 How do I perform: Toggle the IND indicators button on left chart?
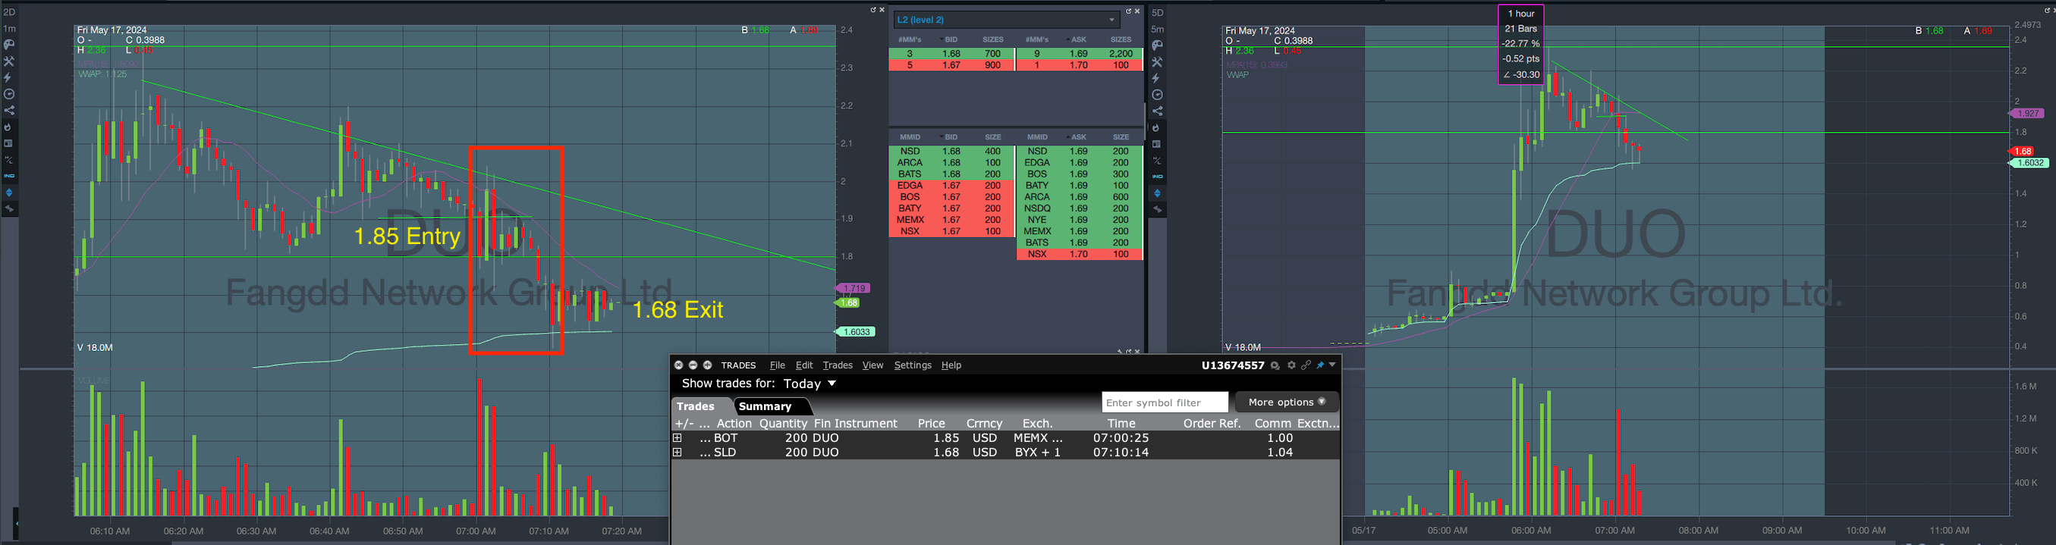tap(9, 176)
